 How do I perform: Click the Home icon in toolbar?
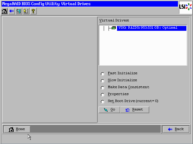tap(5, 11)
